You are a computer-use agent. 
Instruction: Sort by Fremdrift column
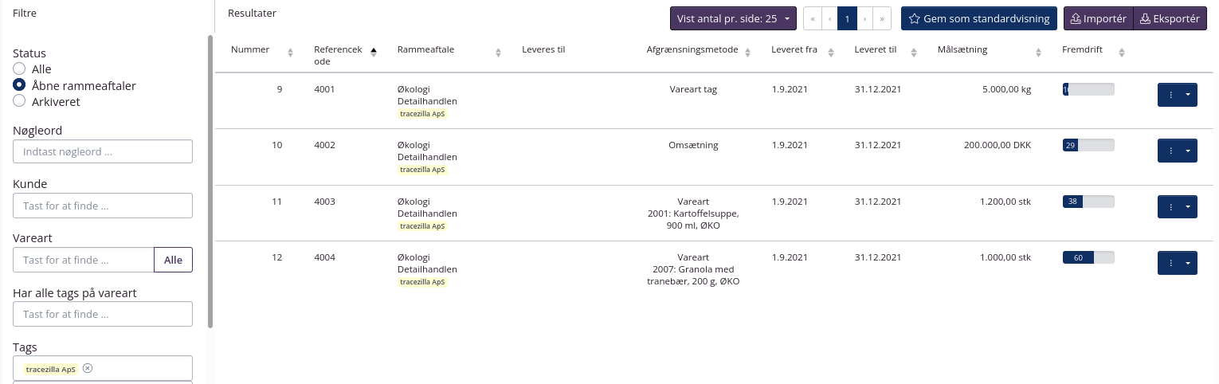point(1121,53)
